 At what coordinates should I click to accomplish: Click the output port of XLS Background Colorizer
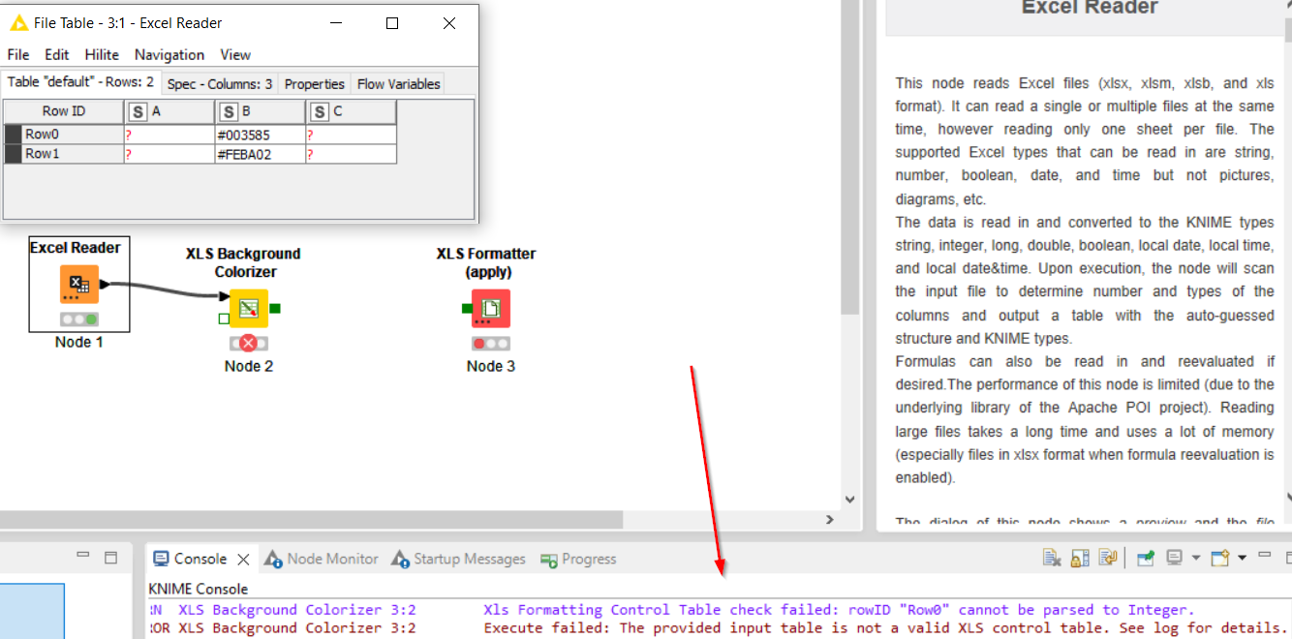click(274, 309)
